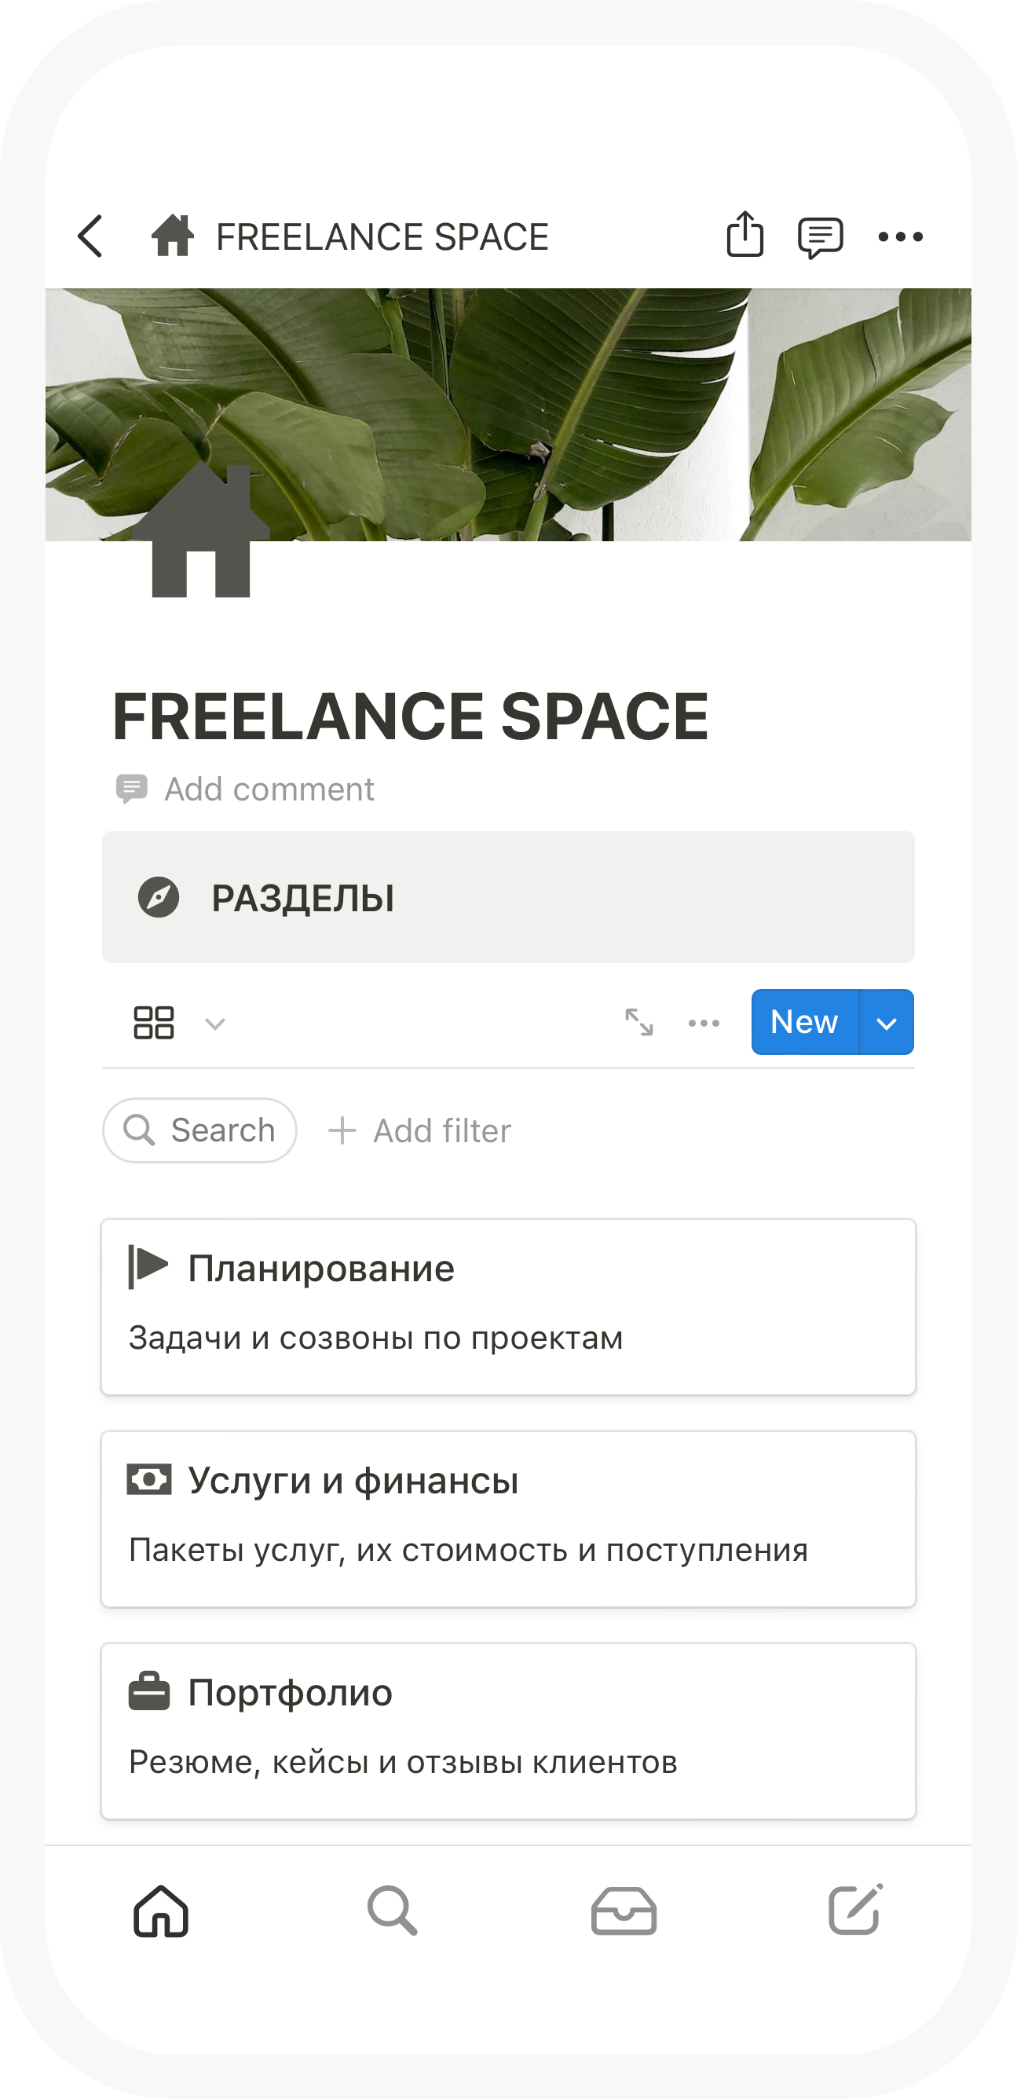Screen dimensions: 1017x2099
Task: Expand the New button dropdown arrow
Action: point(887,1023)
